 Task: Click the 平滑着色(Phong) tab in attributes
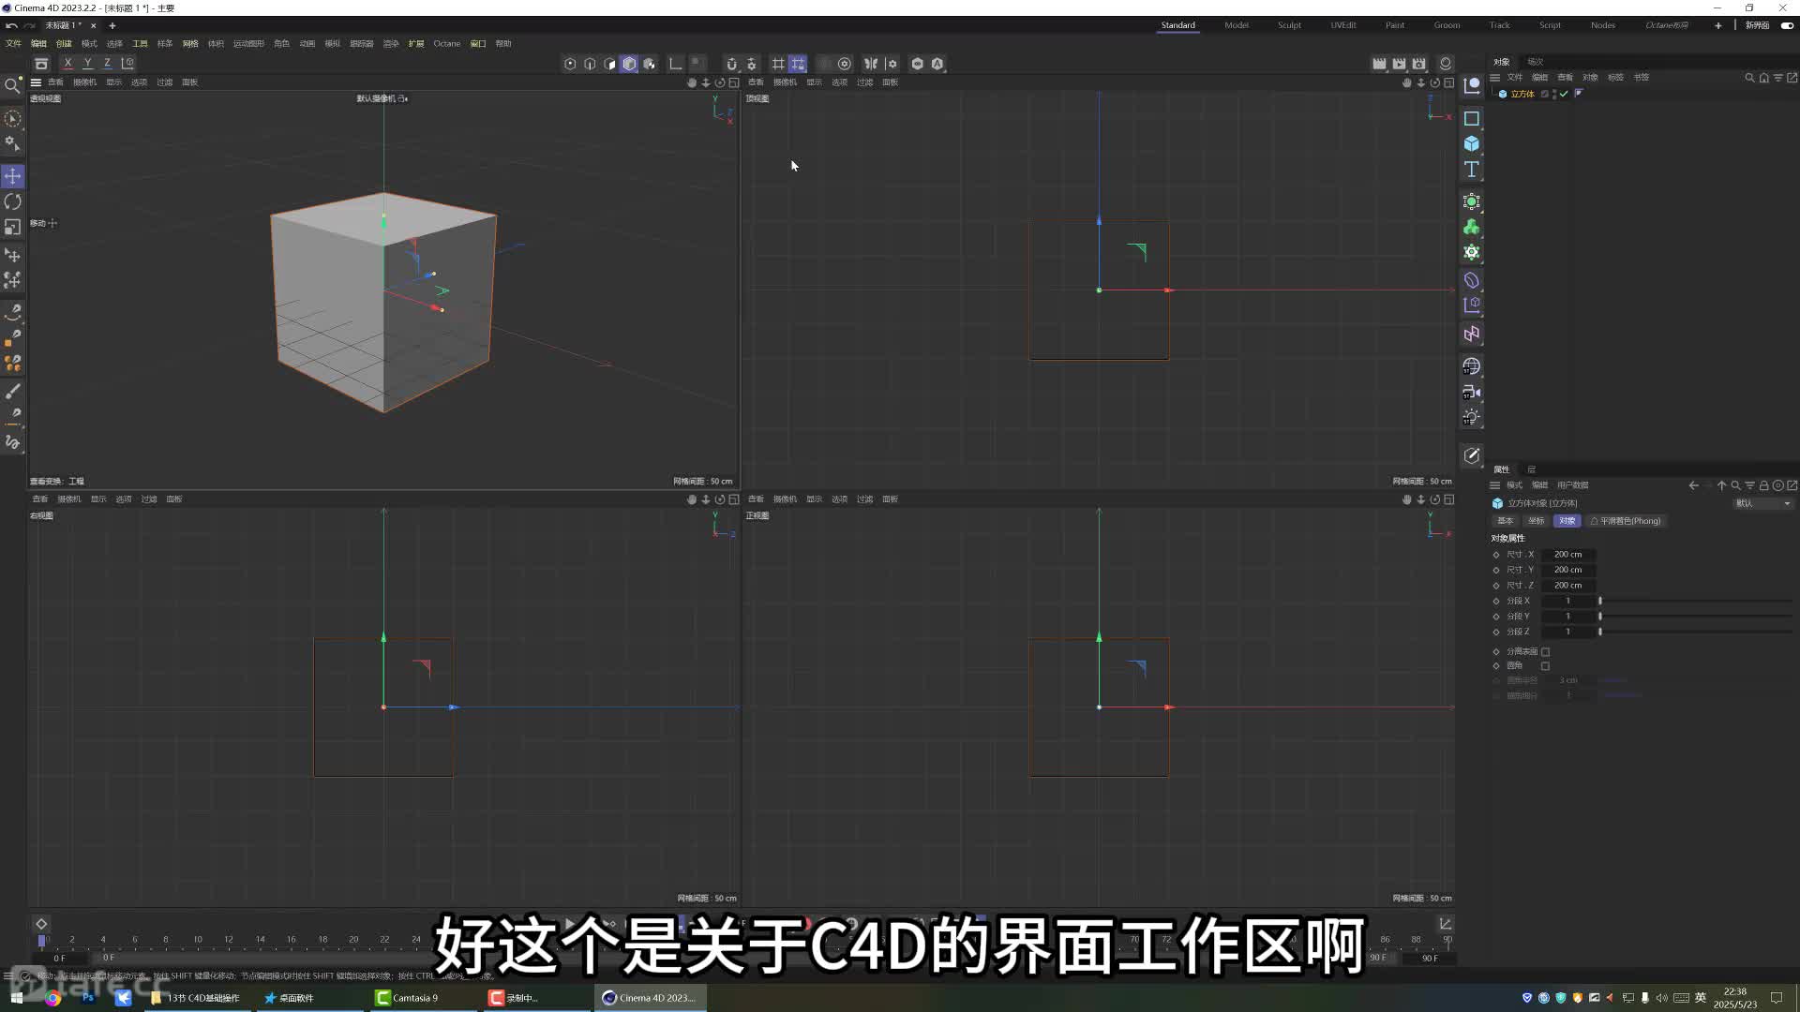1625,520
